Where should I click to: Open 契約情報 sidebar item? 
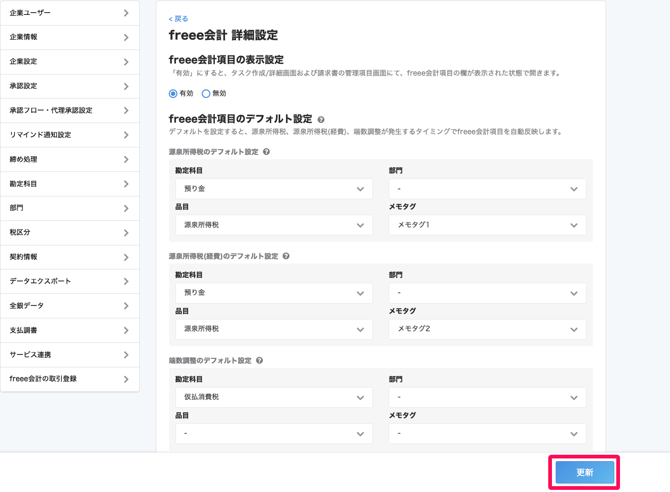[70, 257]
